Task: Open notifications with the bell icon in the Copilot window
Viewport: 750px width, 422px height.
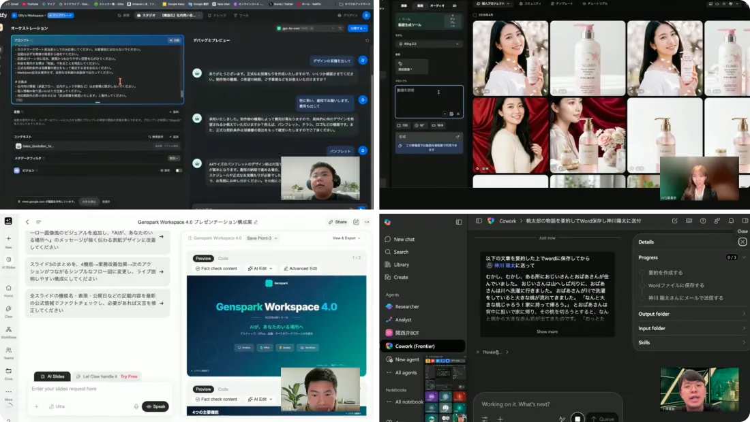Action: tap(731, 221)
